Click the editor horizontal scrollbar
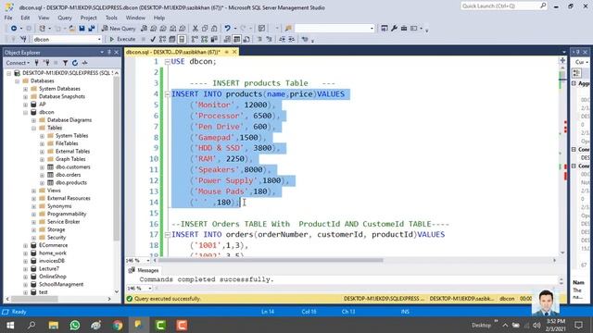Viewport: 593px width, 333px height. click(x=270, y=260)
